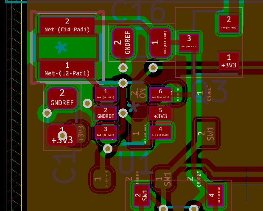263x211 pixels.
Task: Click via on C1 +3V3 pad
Action: 62,136
